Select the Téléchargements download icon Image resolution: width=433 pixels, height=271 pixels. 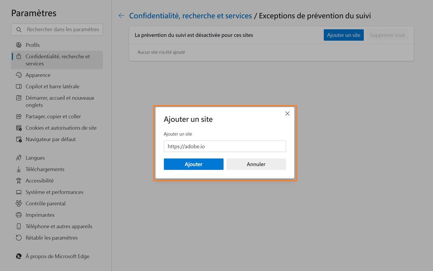pos(19,169)
